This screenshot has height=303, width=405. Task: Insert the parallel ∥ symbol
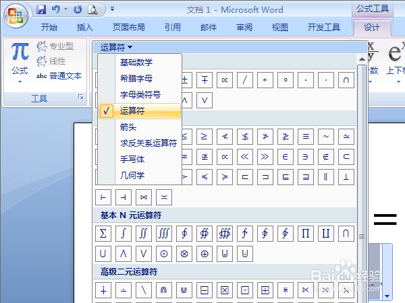point(326,176)
